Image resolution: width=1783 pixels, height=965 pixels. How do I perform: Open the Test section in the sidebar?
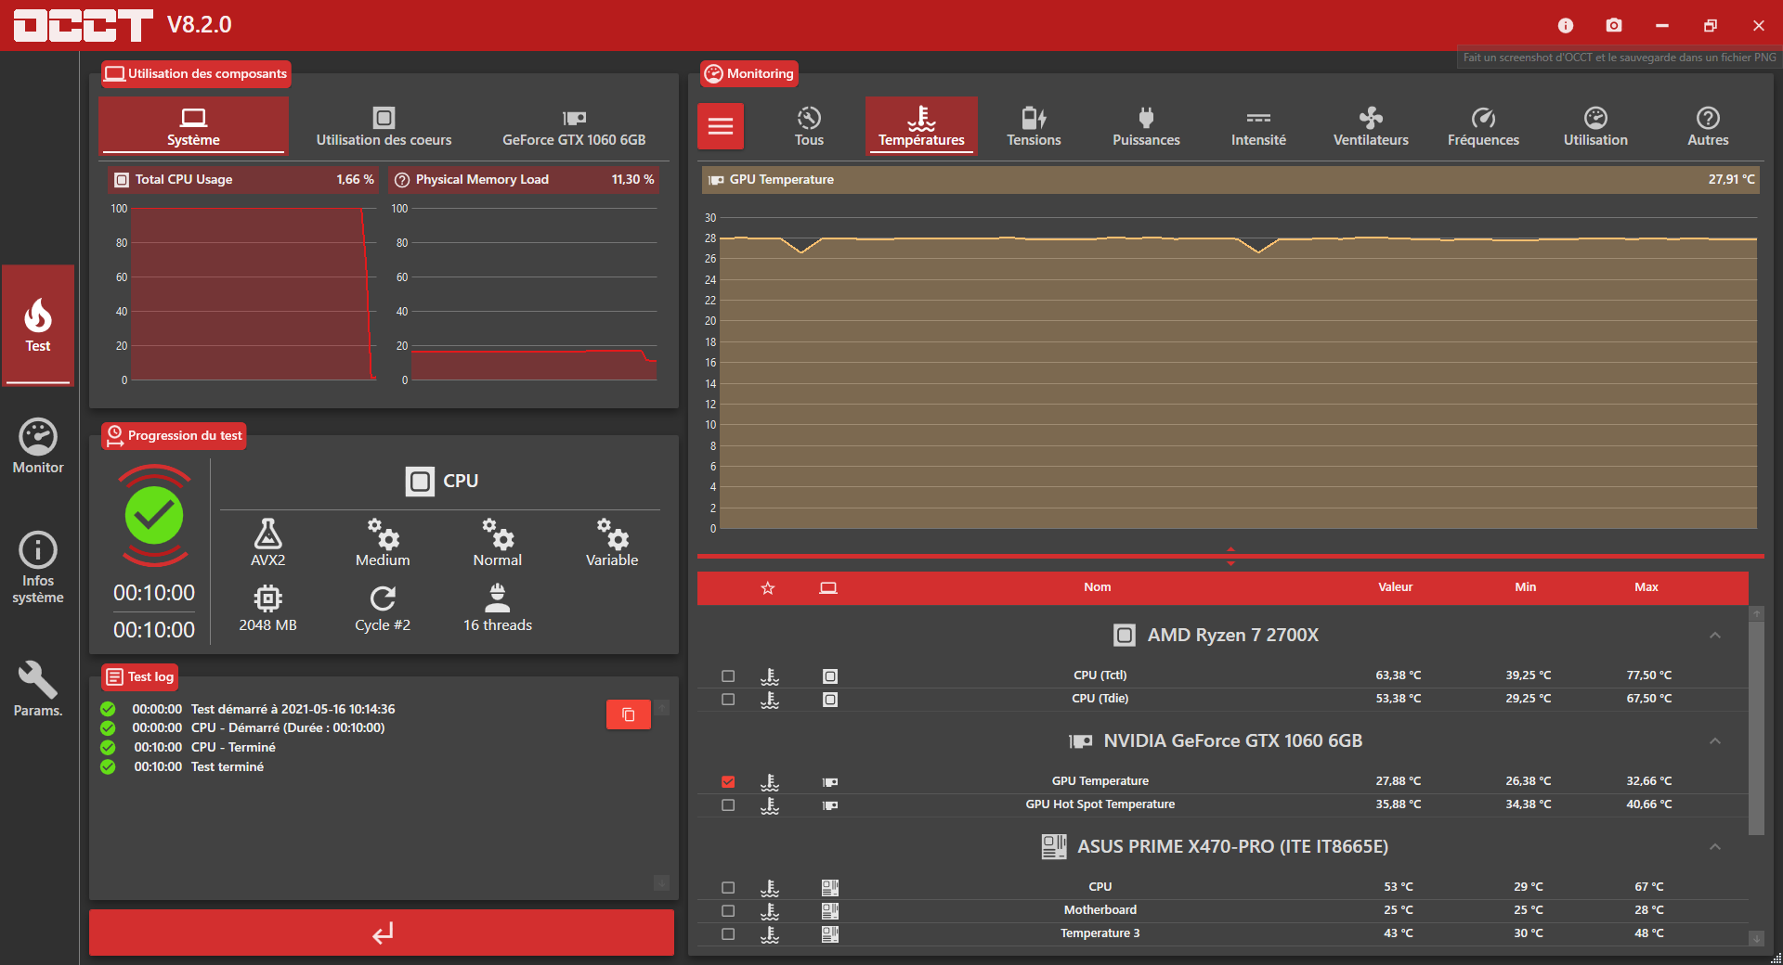[x=38, y=325]
